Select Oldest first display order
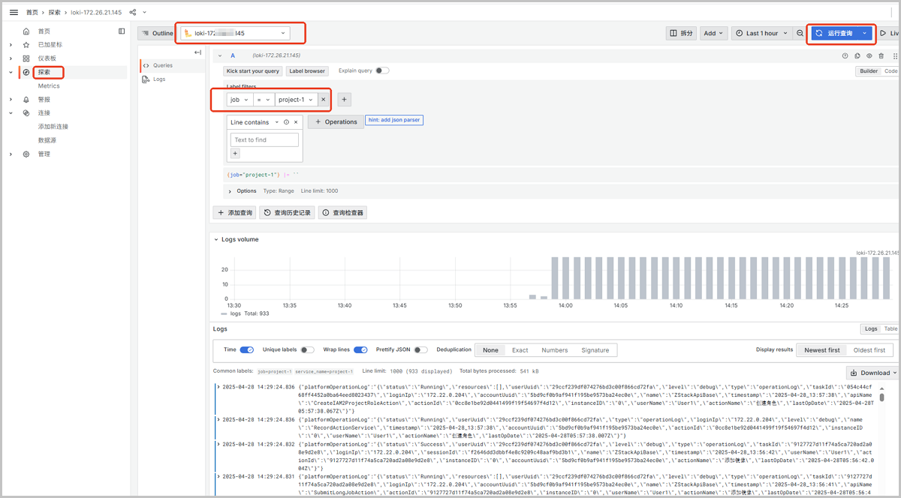Screen dimensions: 901x498 pyautogui.click(x=869, y=350)
